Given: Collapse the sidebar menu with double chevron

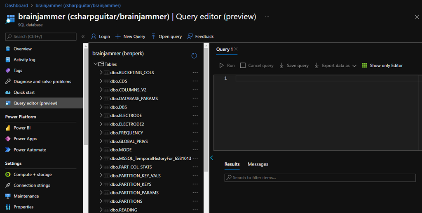Looking at the screenshot, I should pyautogui.click(x=83, y=36).
